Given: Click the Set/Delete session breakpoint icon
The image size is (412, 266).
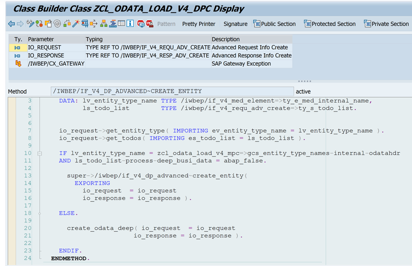Looking at the screenshot, I should tap(141, 24).
